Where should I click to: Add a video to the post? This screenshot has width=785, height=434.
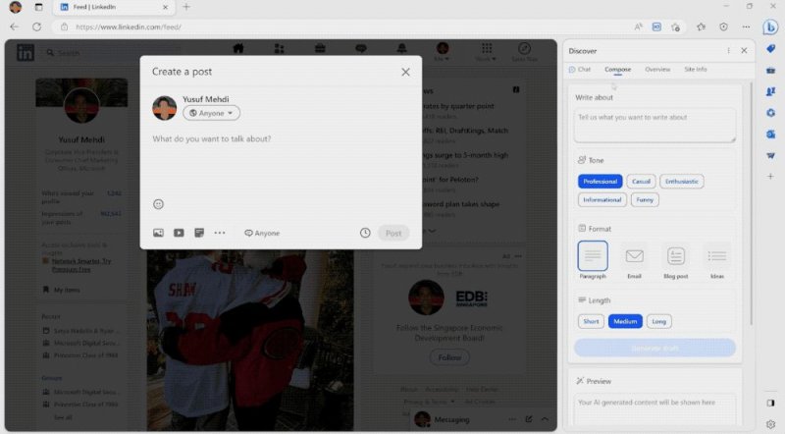pos(179,233)
